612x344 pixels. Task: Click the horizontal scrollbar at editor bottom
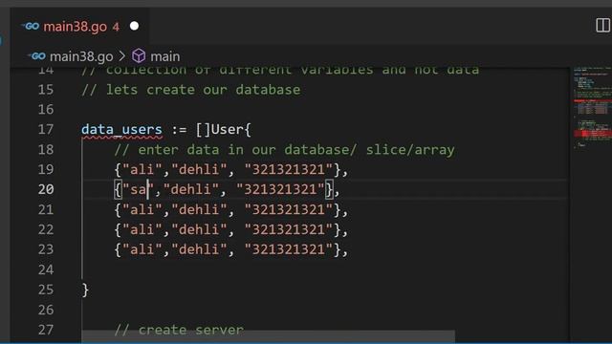(268, 336)
